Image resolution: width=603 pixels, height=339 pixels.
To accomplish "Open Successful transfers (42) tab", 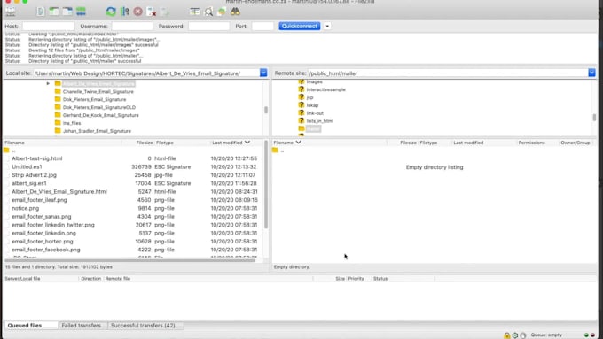I will point(143,325).
